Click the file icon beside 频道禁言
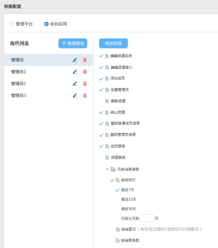 click(x=107, y=158)
